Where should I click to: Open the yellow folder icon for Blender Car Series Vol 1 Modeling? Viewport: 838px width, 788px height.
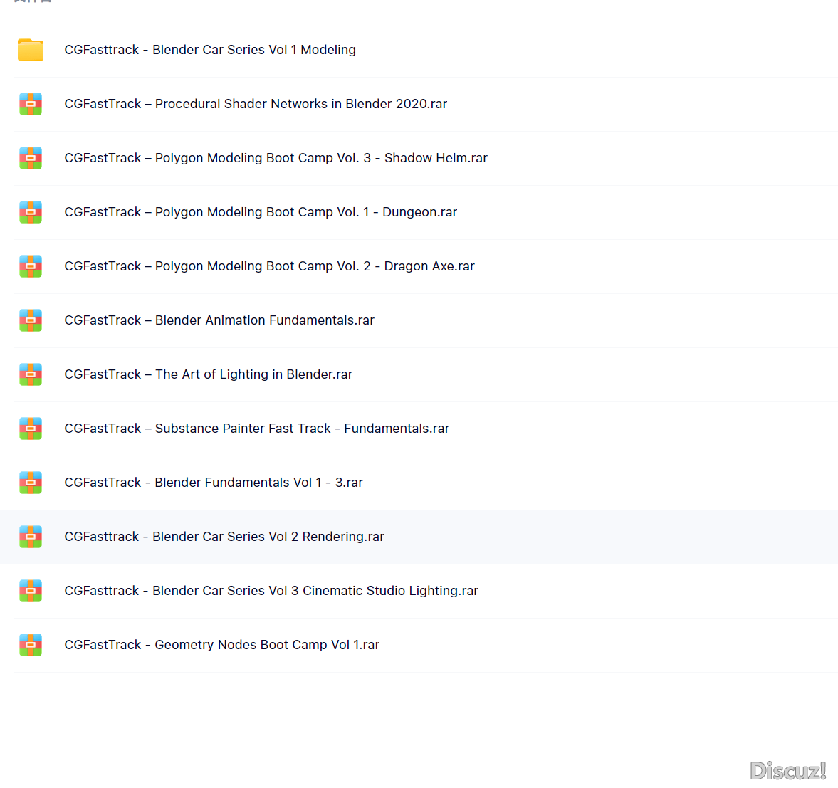point(31,50)
